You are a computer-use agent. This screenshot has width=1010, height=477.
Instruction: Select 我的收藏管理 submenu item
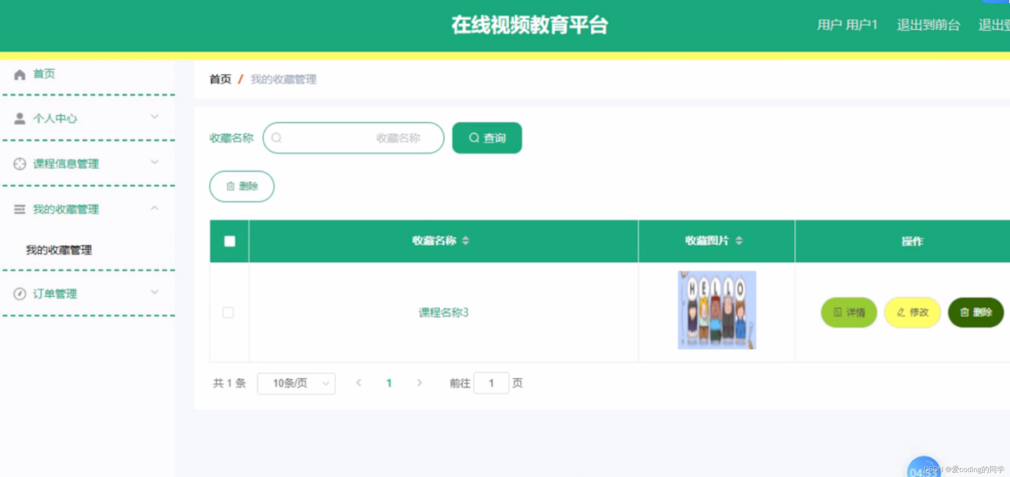click(59, 250)
